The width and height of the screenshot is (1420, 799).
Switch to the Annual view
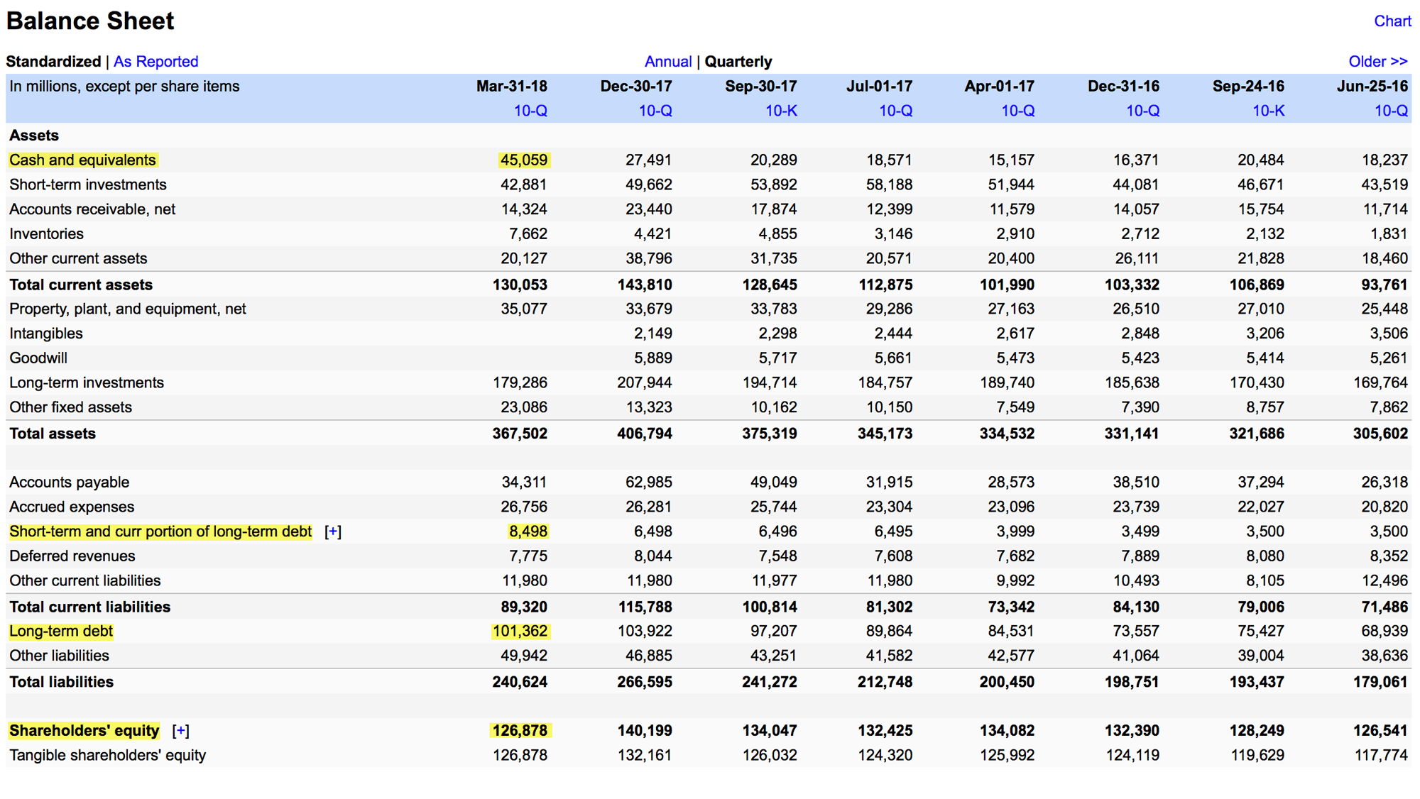pos(667,62)
